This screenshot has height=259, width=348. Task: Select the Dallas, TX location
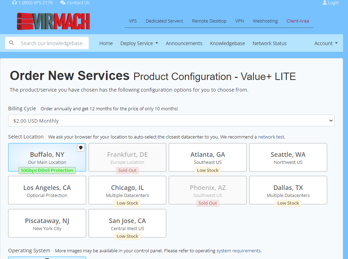tap(288, 190)
